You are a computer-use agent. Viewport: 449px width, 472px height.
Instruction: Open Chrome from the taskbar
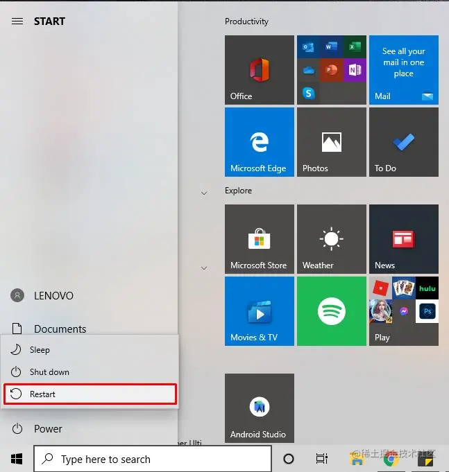coord(390,460)
